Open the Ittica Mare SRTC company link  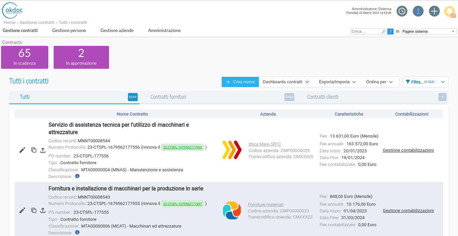click(x=265, y=144)
